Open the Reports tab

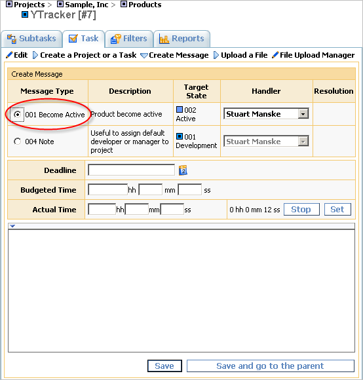[181, 39]
